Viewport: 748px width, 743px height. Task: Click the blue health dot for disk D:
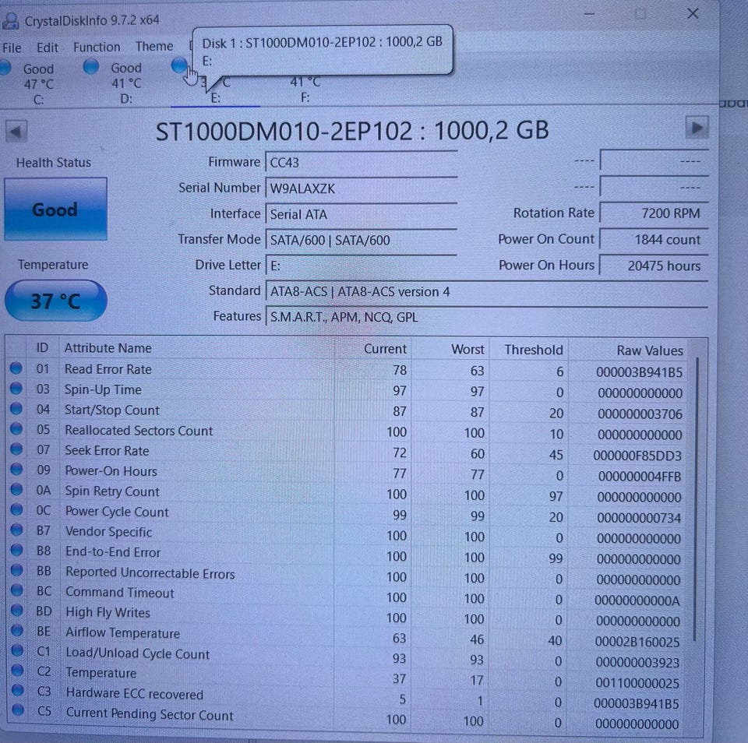[x=90, y=66]
